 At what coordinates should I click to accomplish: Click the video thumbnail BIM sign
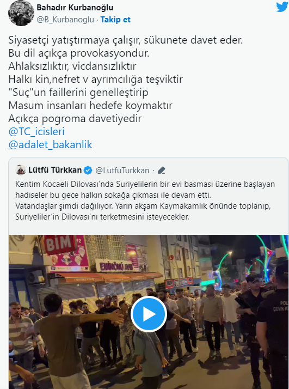[59, 244]
